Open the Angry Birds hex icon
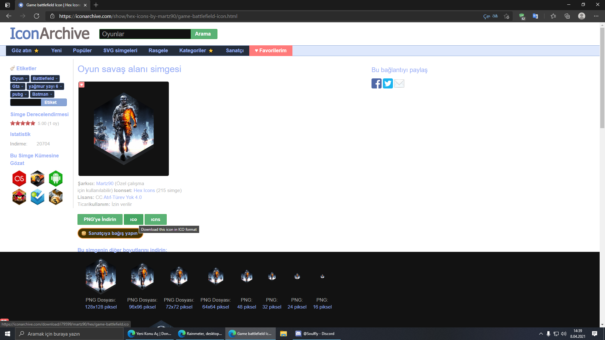The width and height of the screenshot is (605, 340). [19, 197]
